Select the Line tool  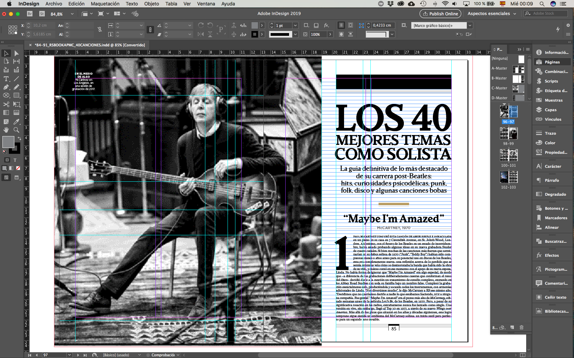pyautogui.click(x=16, y=79)
